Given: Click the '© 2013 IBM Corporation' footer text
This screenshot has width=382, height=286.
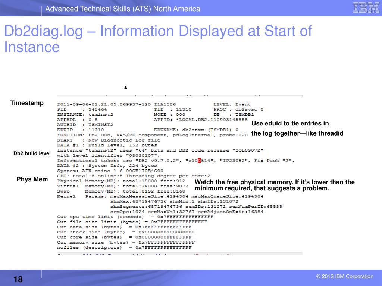Looking at the screenshot, I should click(x=345, y=276).
